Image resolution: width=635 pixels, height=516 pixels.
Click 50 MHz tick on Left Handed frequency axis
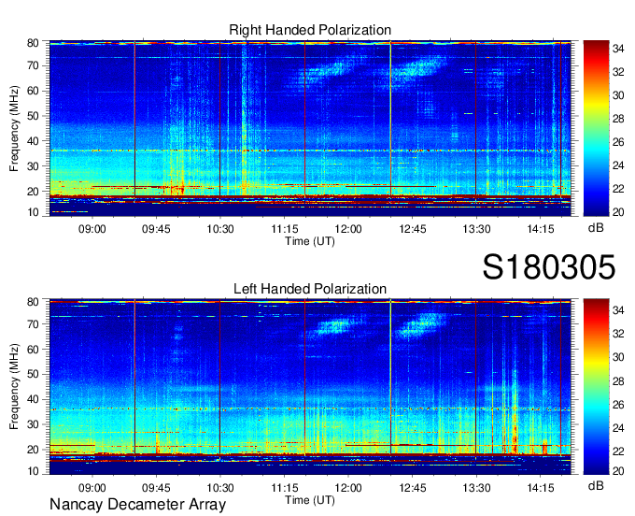33,375
